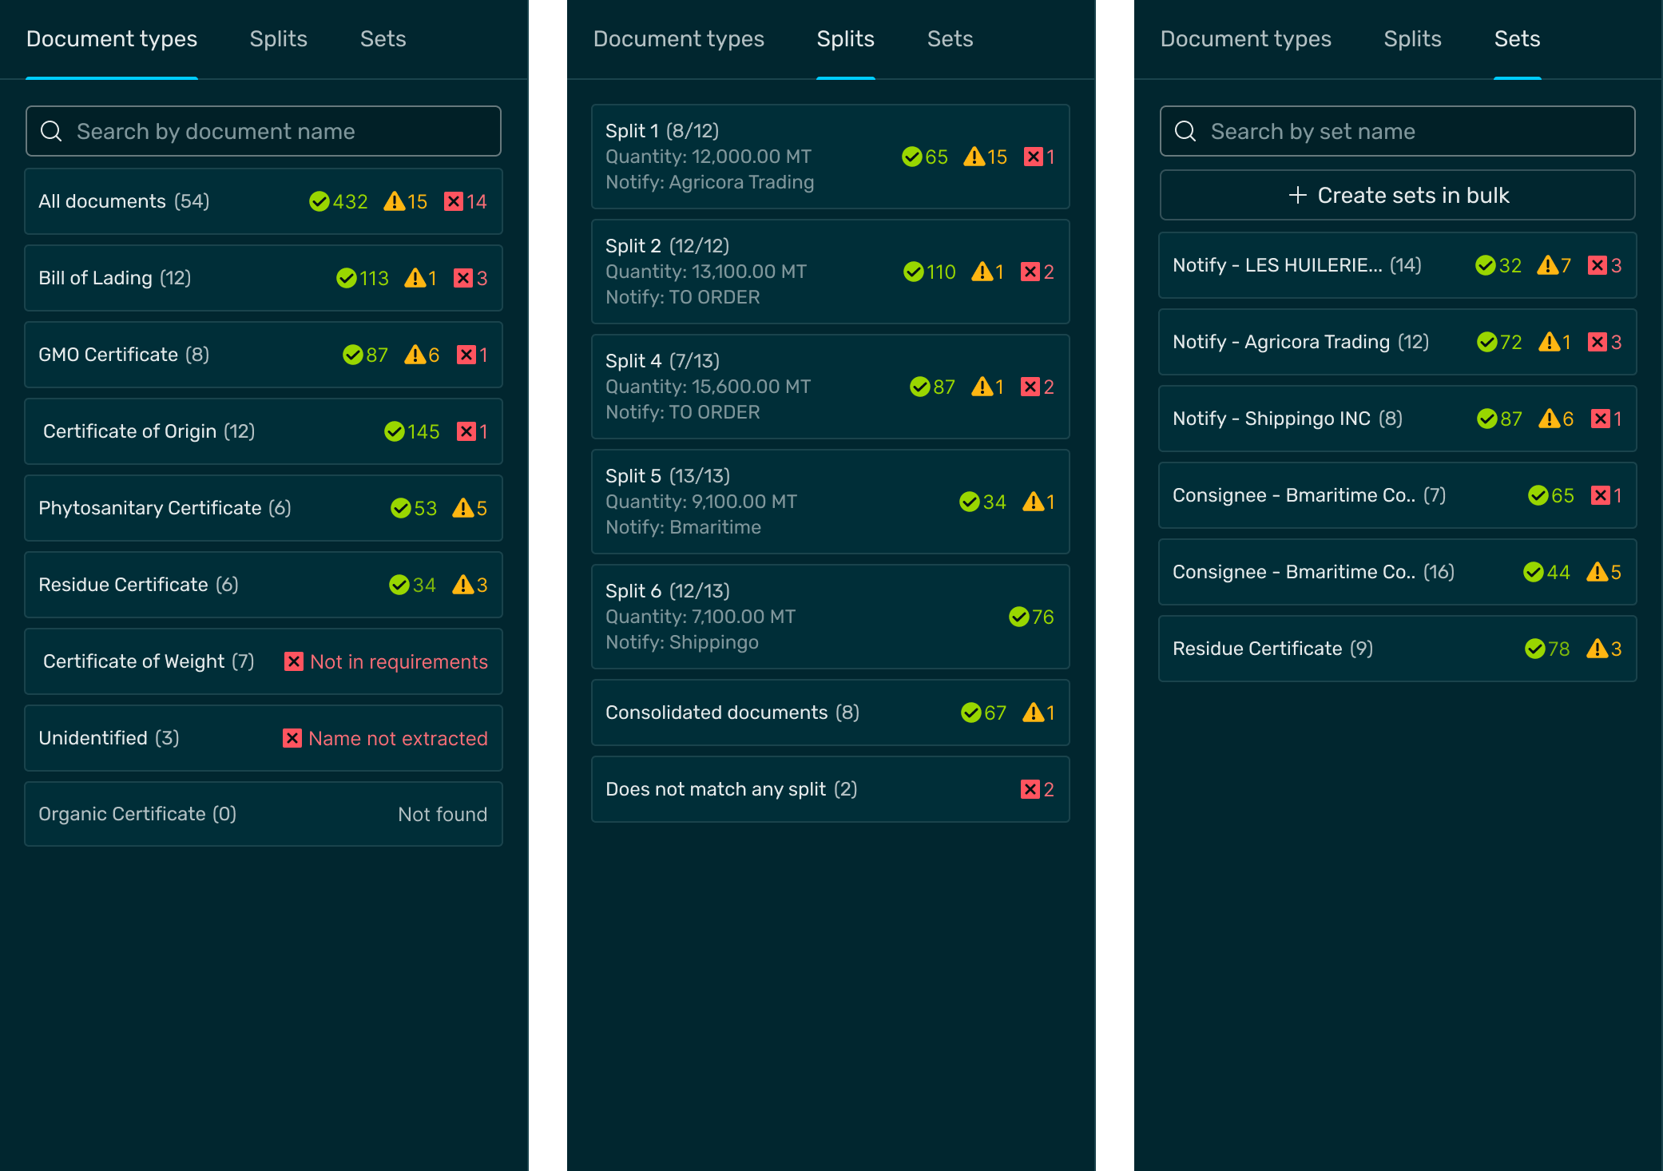Click the green check icon on Split 6

click(x=1018, y=617)
